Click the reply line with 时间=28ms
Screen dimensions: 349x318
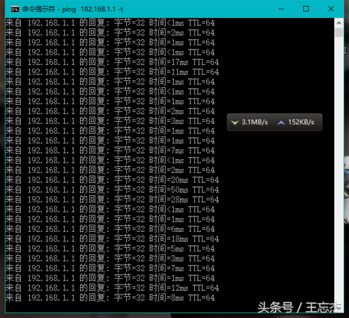point(112,199)
